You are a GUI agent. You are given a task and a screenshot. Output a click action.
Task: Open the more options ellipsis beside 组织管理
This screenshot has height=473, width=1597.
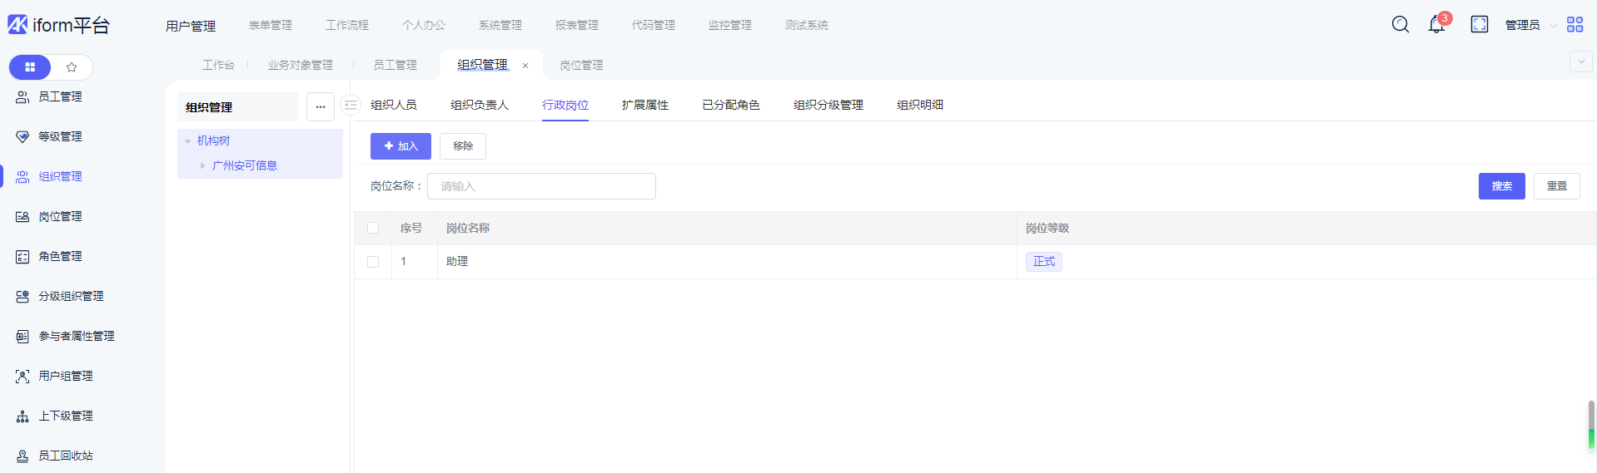click(321, 107)
